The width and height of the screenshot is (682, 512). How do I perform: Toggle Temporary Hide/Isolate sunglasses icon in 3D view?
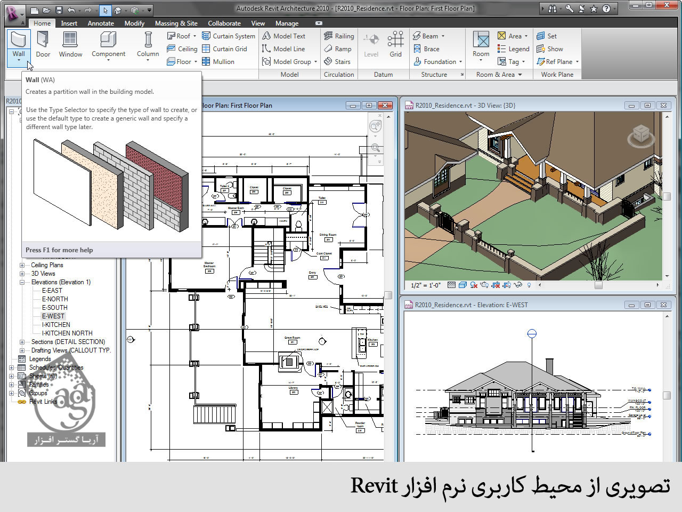pyautogui.click(x=517, y=285)
